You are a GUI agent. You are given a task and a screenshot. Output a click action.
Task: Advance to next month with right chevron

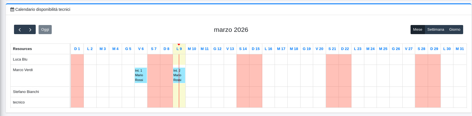(x=30, y=30)
